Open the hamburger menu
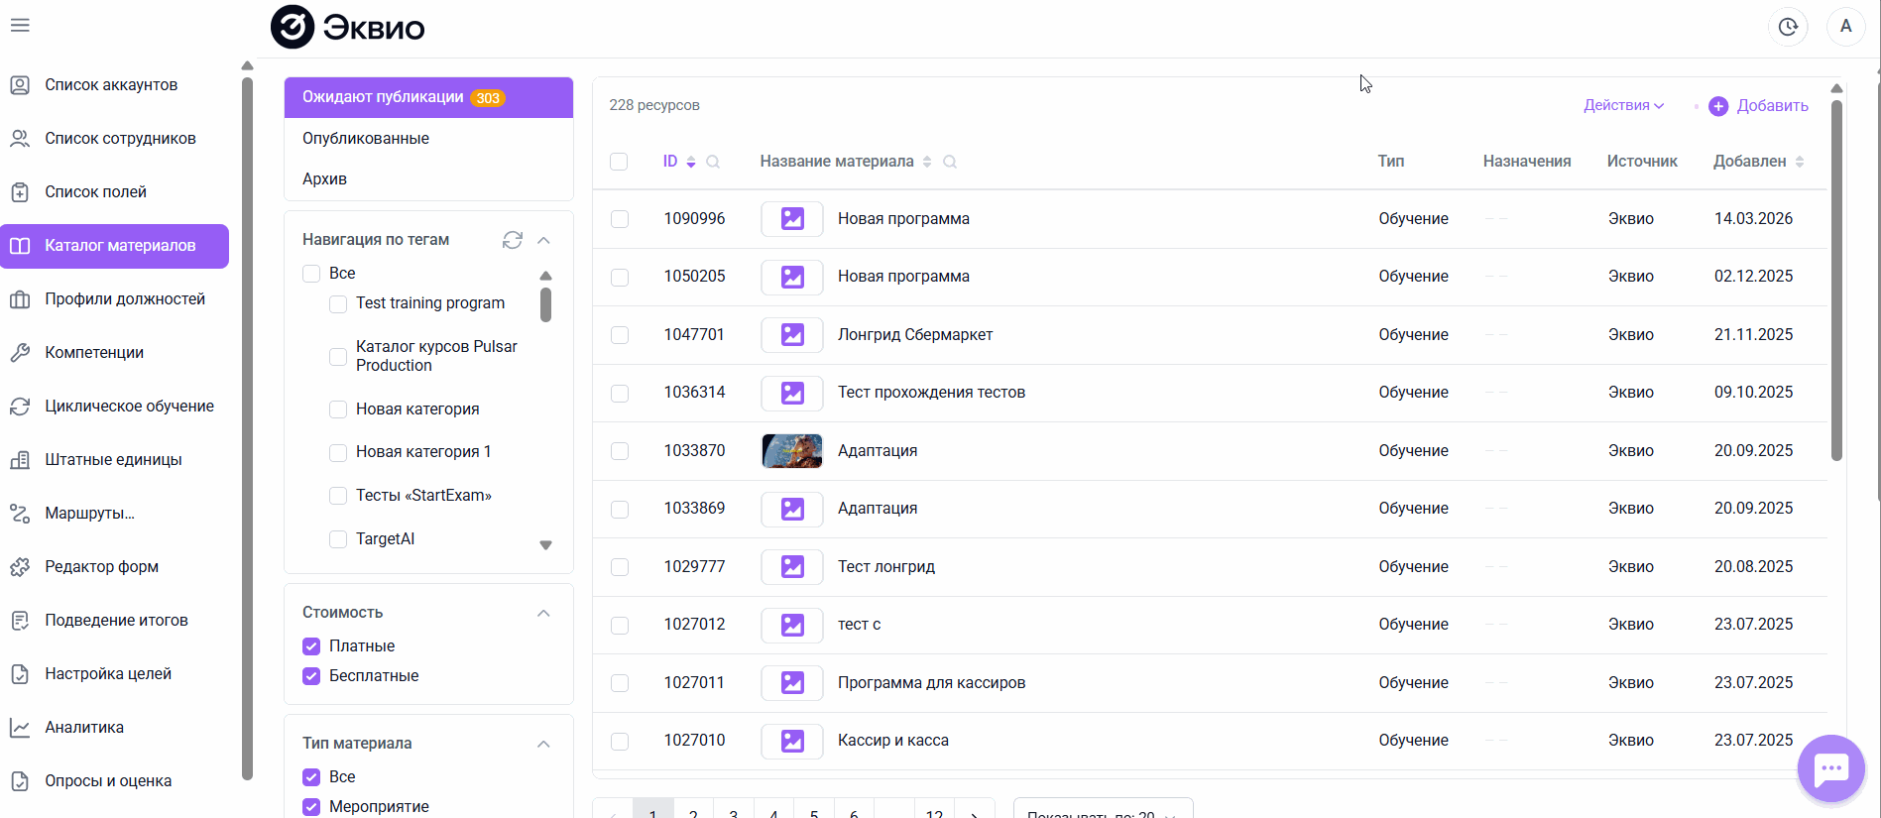The image size is (1881, 818). [20, 26]
